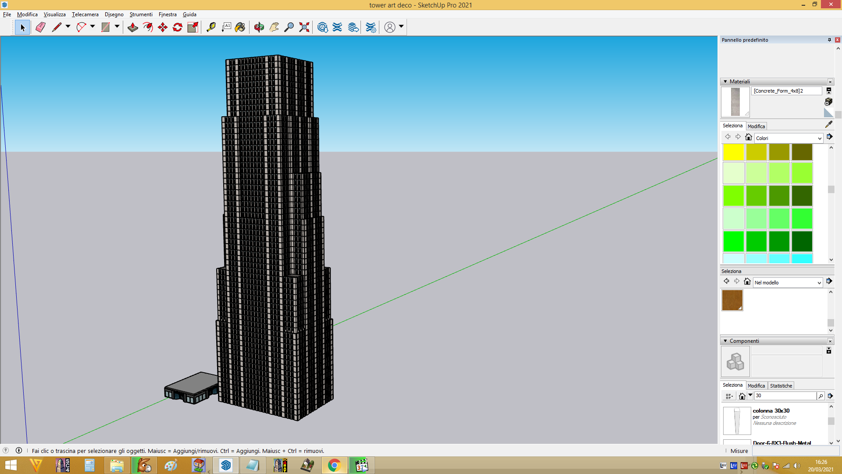Close the Materiali panel
Image resolution: width=842 pixels, height=474 pixels.
point(830,82)
